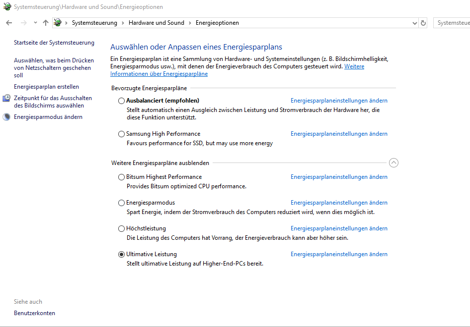
Task: Click Energiesparmodus ändern link
Action: pyautogui.click(x=48, y=117)
